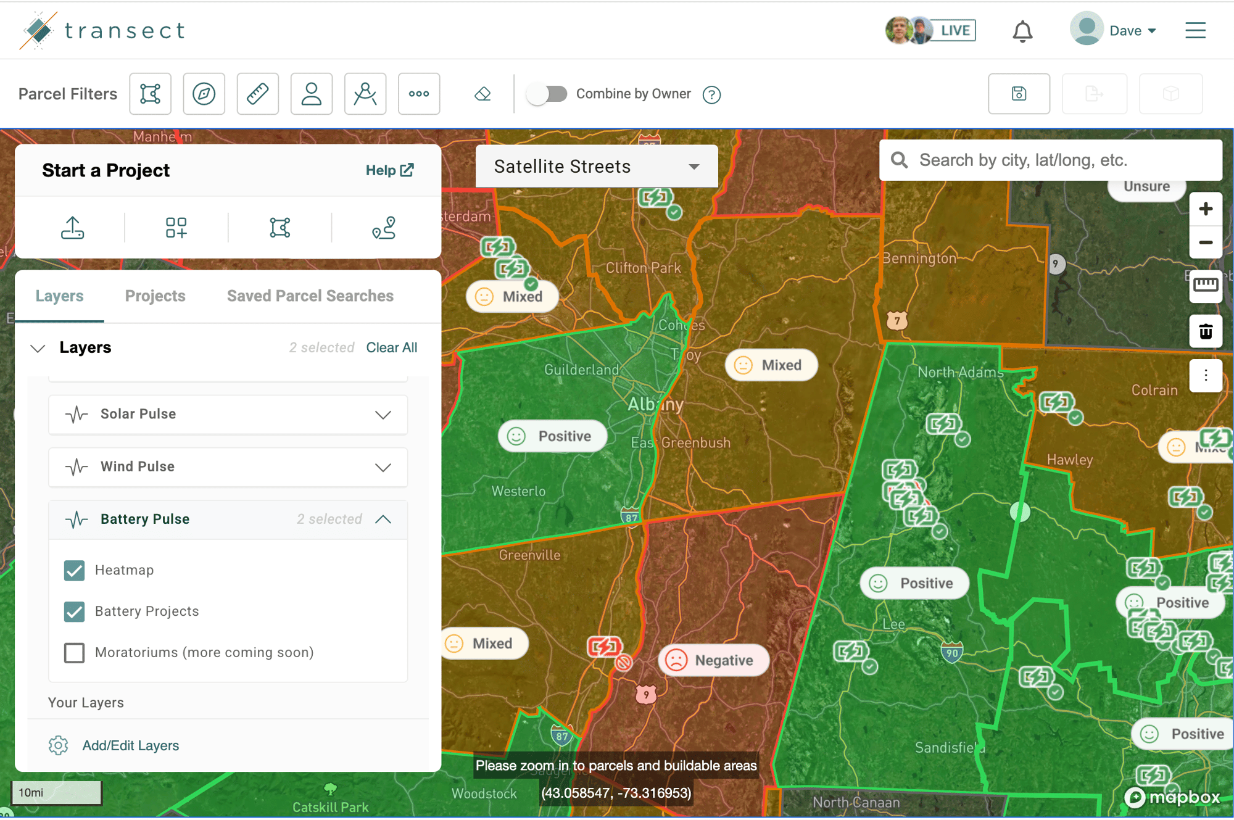Click Clear All layers link
The image size is (1234, 820).
click(391, 347)
